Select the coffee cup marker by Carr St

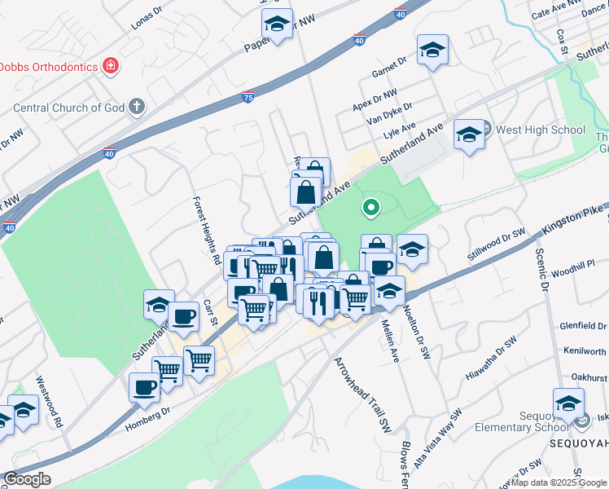184,319
